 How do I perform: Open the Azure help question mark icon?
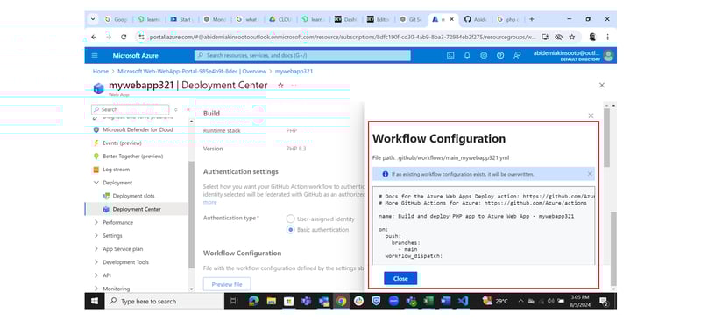tap(500, 56)
